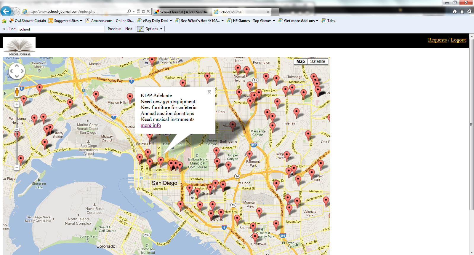Click Previous in Find bar
The width and height of the screenshot is (474, 255).
114,29
